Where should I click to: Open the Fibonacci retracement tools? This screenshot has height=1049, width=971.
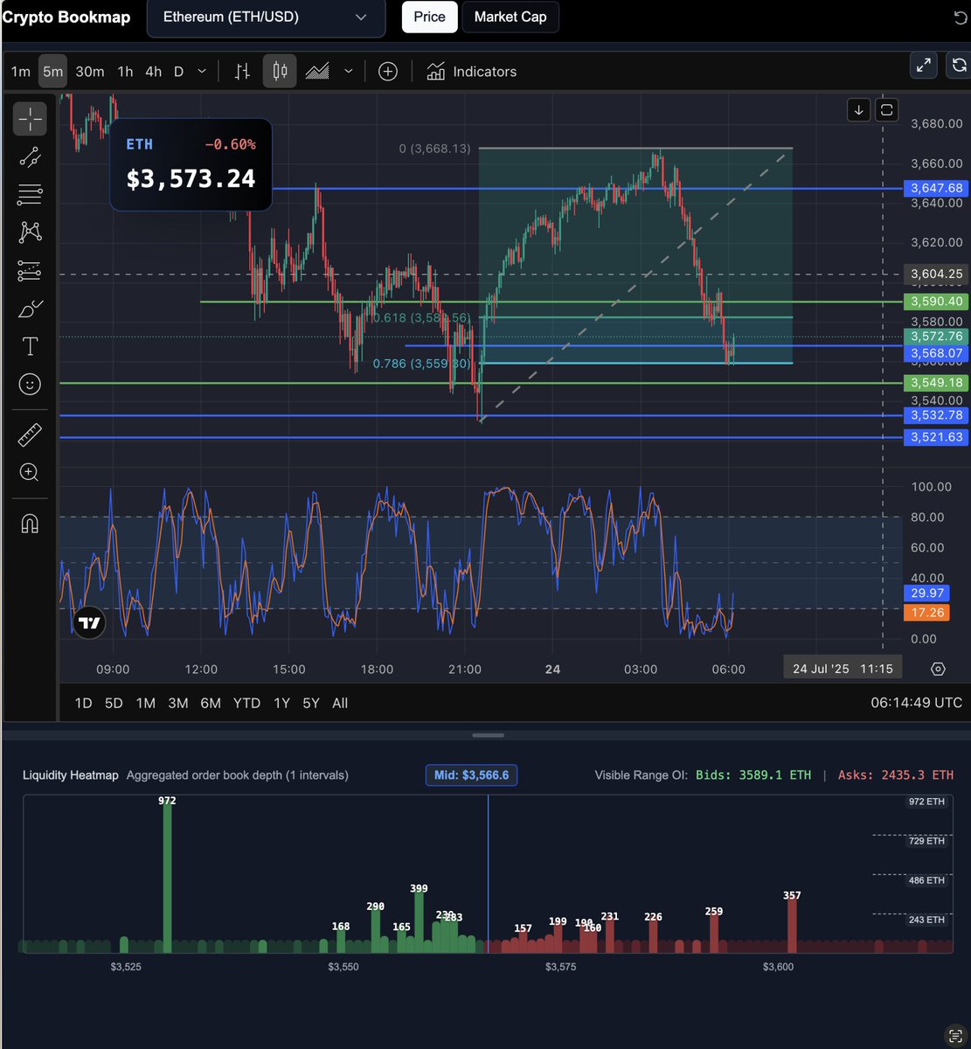click(30, 194)
